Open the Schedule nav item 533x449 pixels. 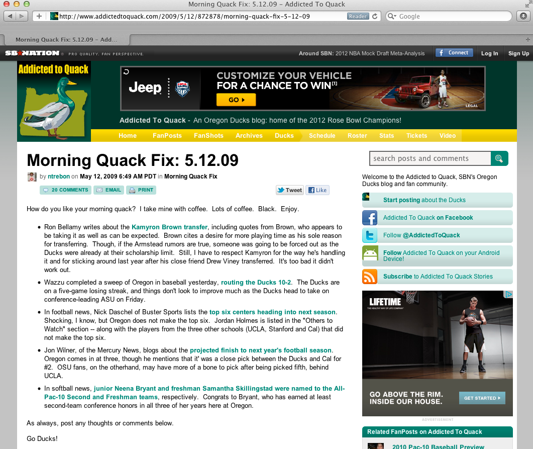[322, 135]
